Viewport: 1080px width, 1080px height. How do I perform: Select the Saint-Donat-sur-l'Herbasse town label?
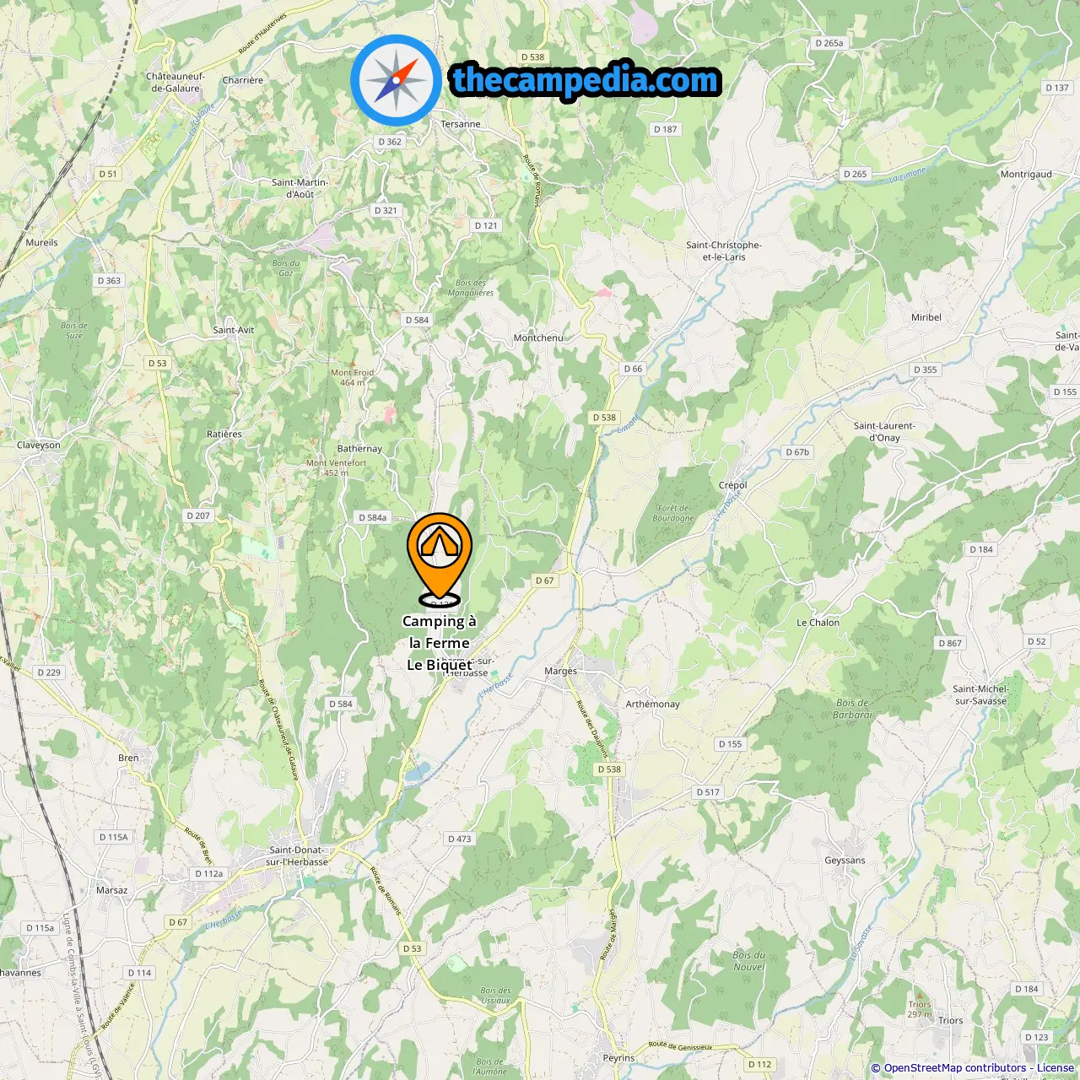[297, 856]
